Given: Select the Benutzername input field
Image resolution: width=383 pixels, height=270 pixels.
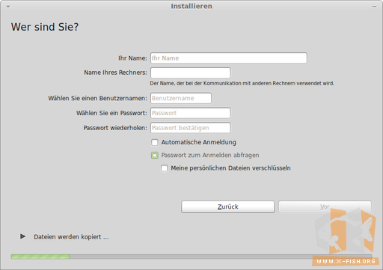Looking at the screenshot, I should pos(181,98).
